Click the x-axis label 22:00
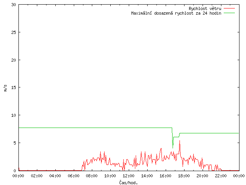The width and height of the screenshot is (246, 185). click(221, 176)
